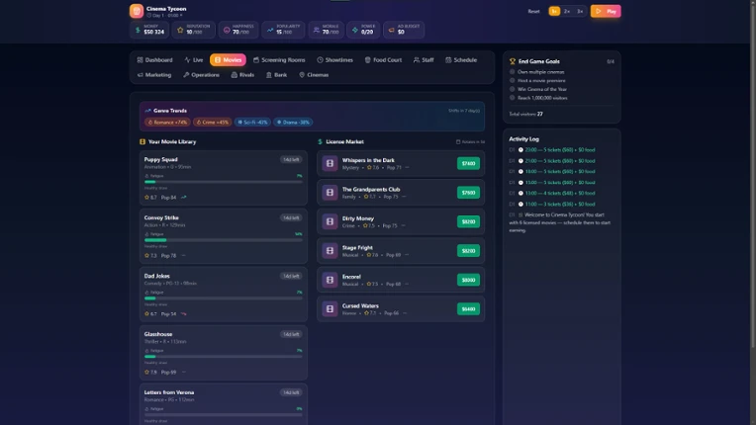Click the clock icon of the 11:00 log entry
This screenshot has height=425, width=756.
click(520, 204)
